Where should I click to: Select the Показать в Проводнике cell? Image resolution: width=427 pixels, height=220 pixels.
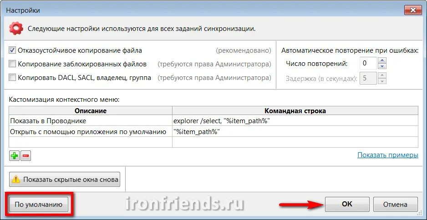pos(91,120)
